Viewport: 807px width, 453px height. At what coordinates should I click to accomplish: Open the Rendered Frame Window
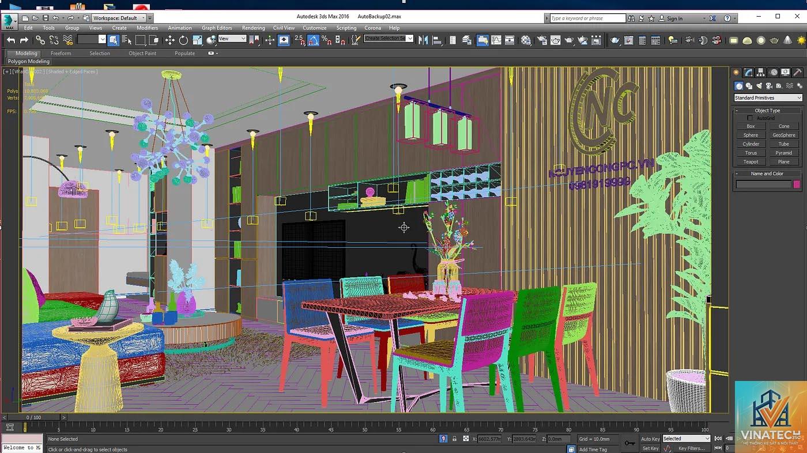pyautogui.click(x=556, y=40)
